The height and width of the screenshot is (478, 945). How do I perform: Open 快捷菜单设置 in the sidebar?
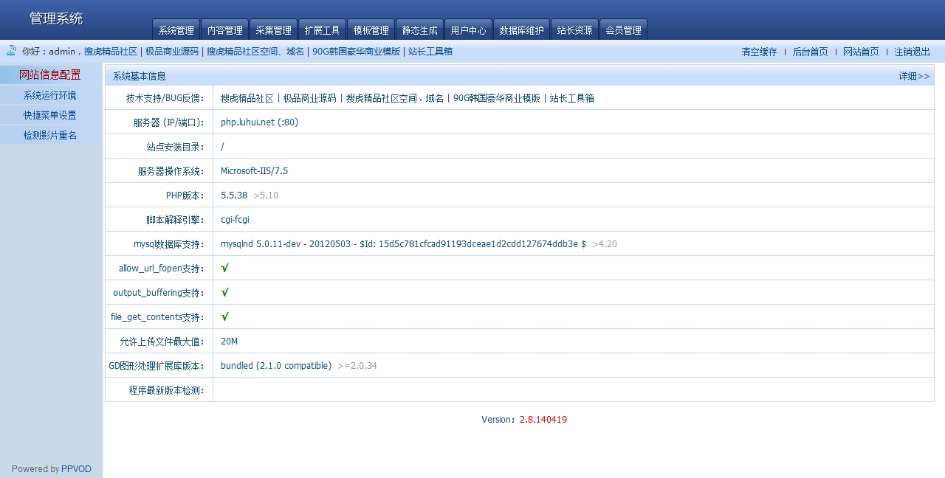tap(50, 115)
